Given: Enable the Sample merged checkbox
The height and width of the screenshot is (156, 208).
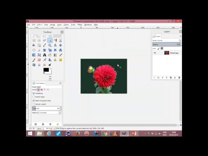Looking at the screenshot, I should (34, 104).
